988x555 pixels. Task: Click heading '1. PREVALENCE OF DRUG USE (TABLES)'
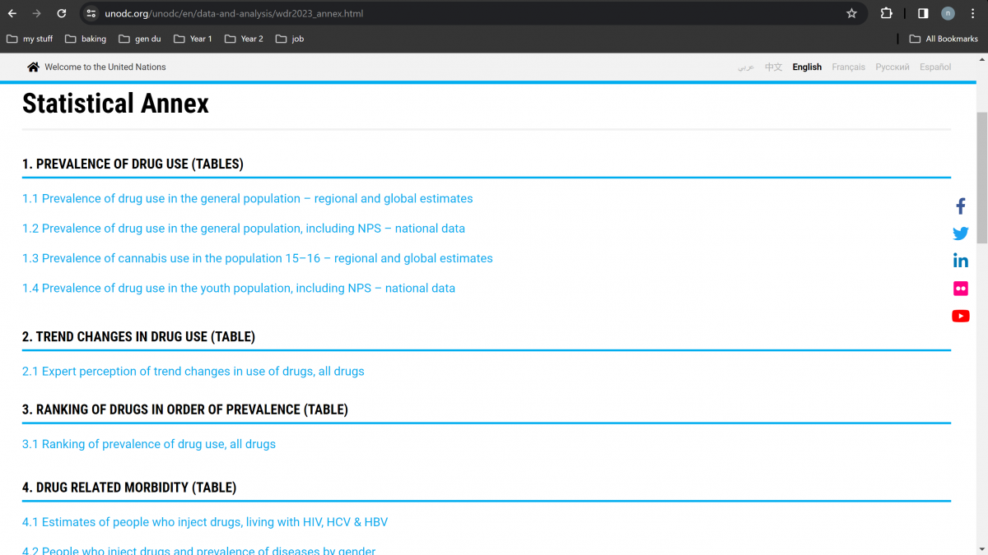coord(133,164)
